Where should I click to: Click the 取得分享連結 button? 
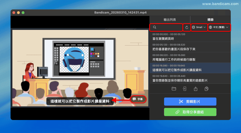(190, 112)
